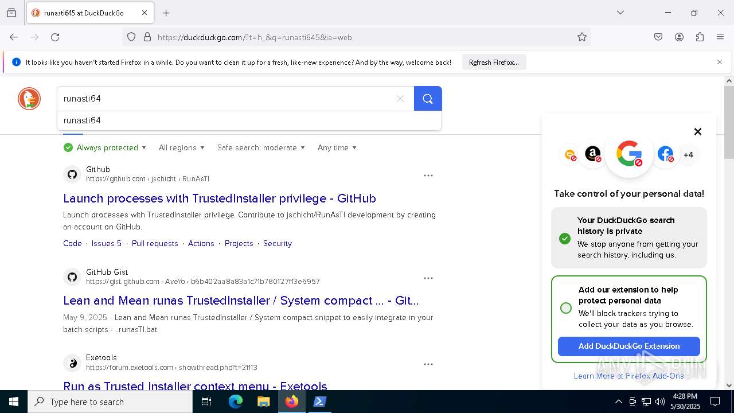Launch Microsoft Edge from taskbar

pyautogui.click(x=236, y=402)
